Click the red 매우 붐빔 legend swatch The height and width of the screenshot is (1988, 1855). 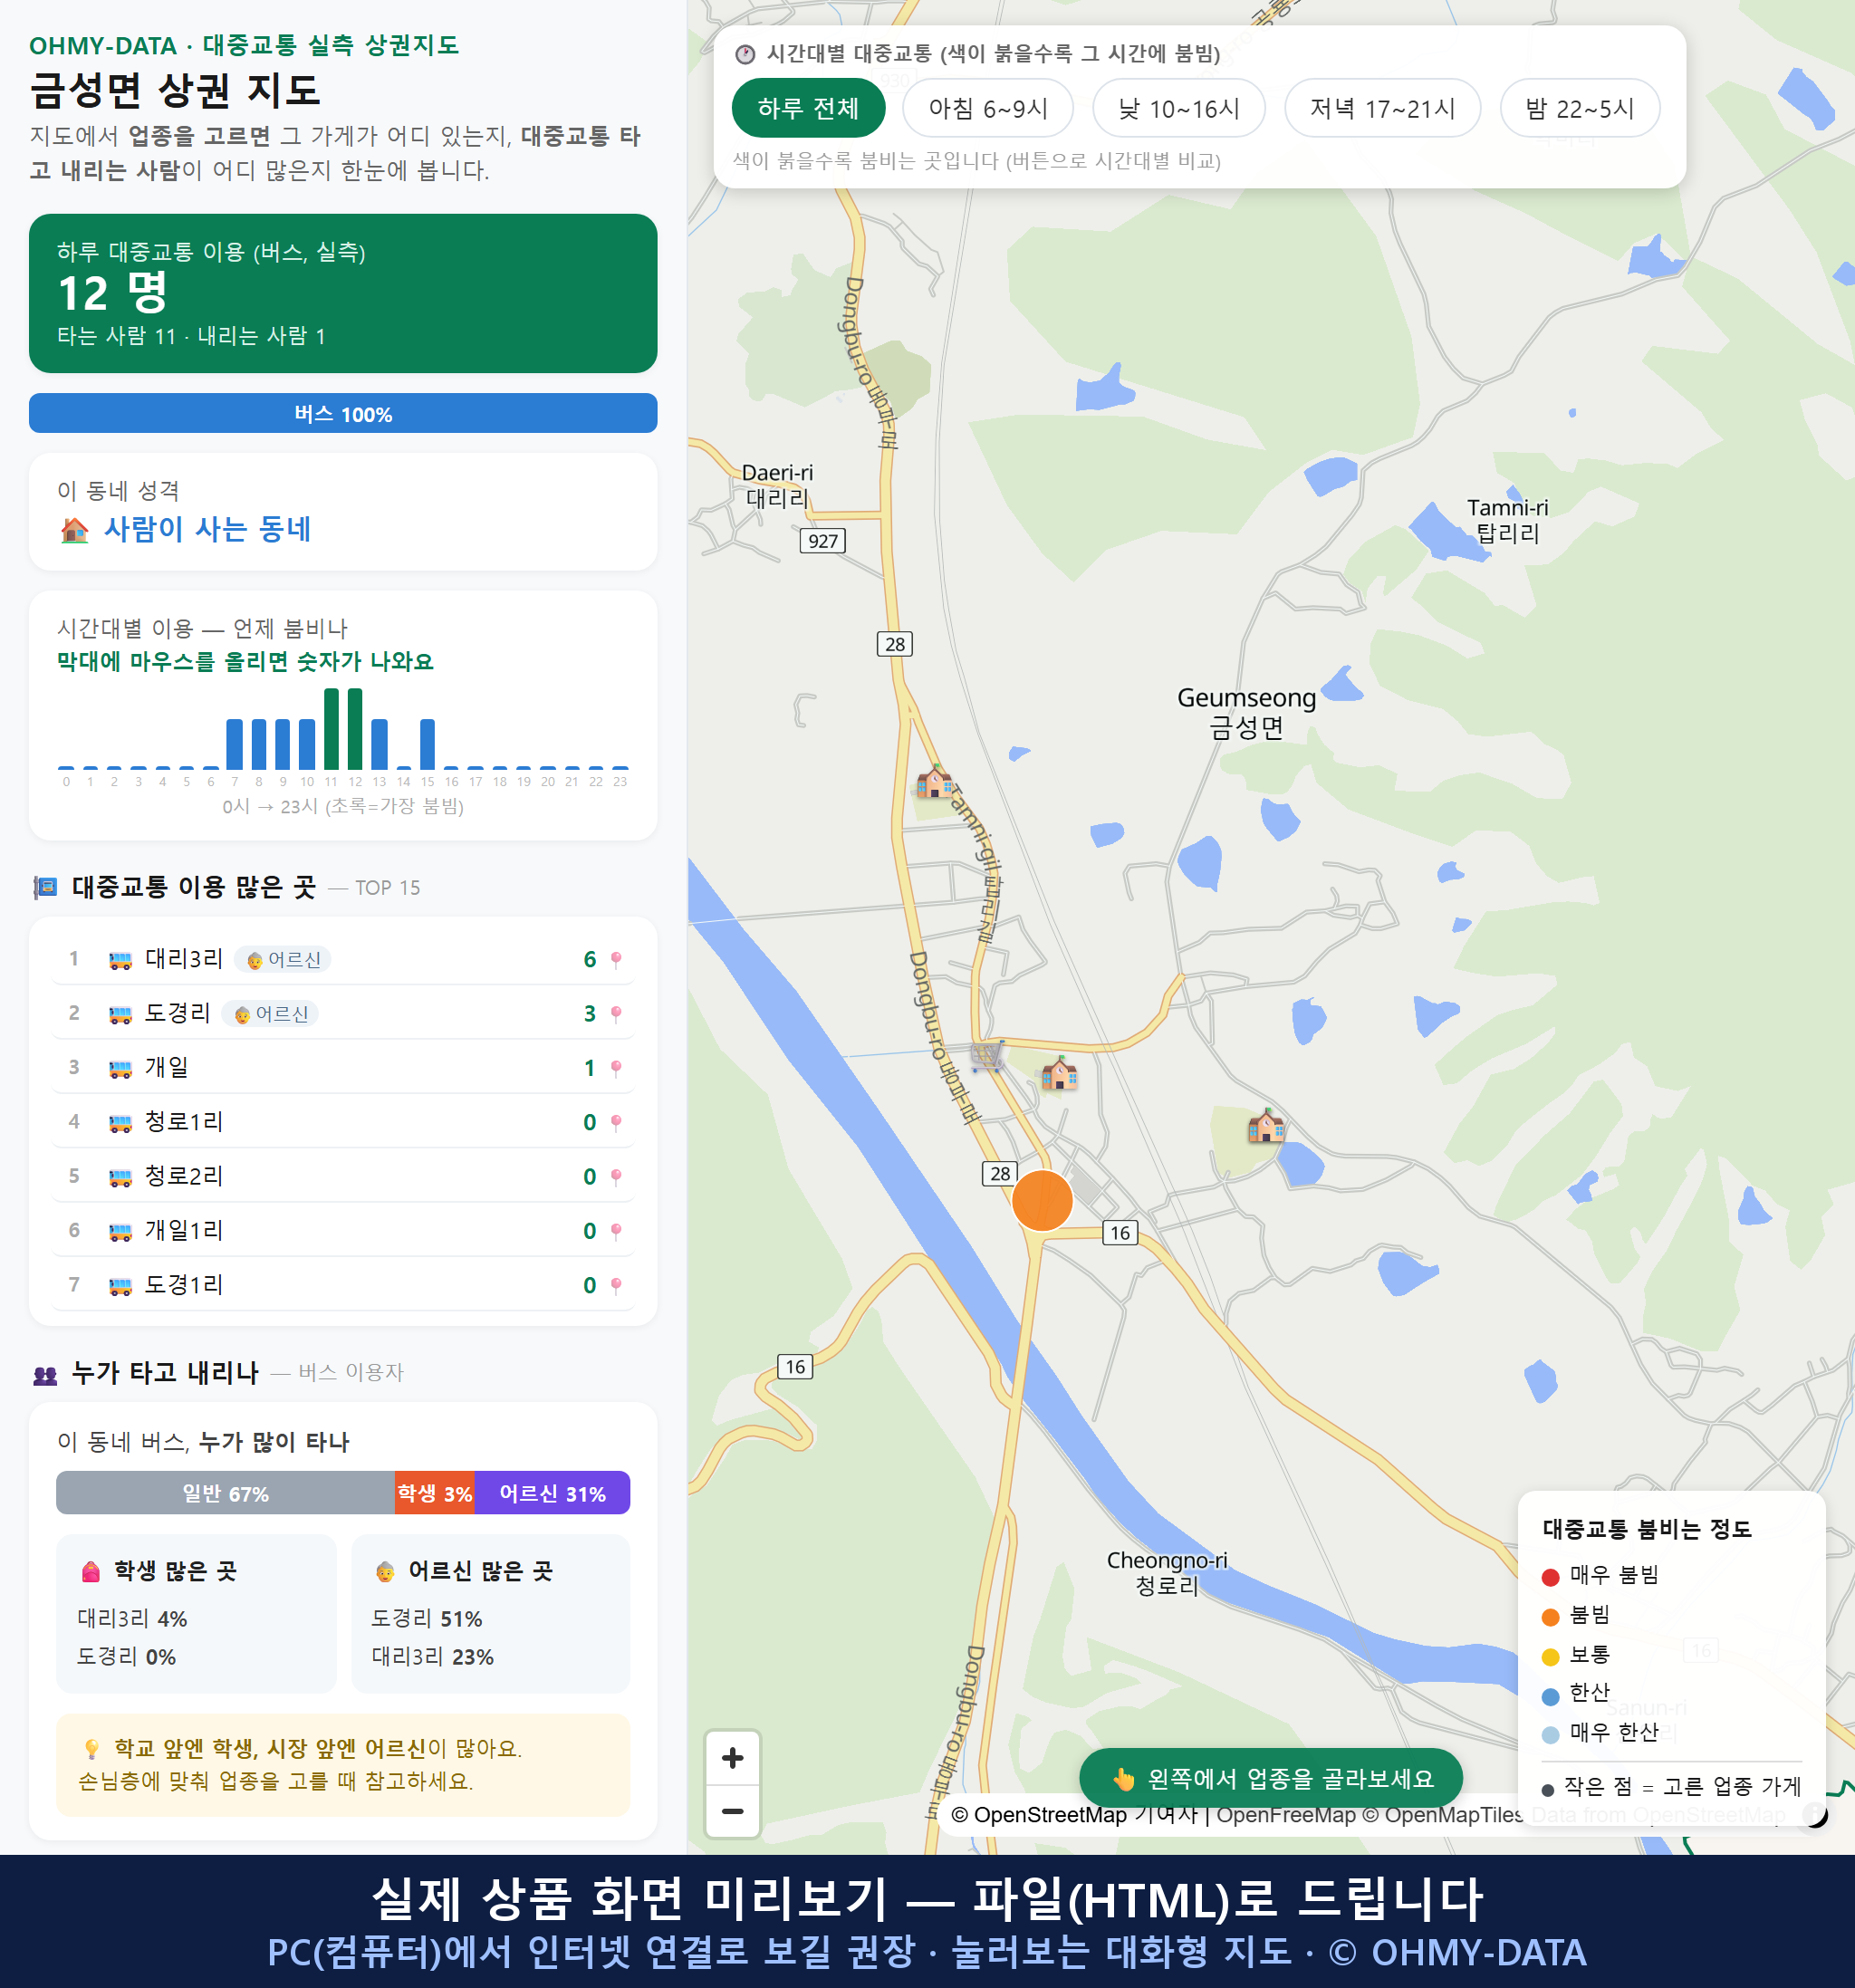coord(1550,1577)
